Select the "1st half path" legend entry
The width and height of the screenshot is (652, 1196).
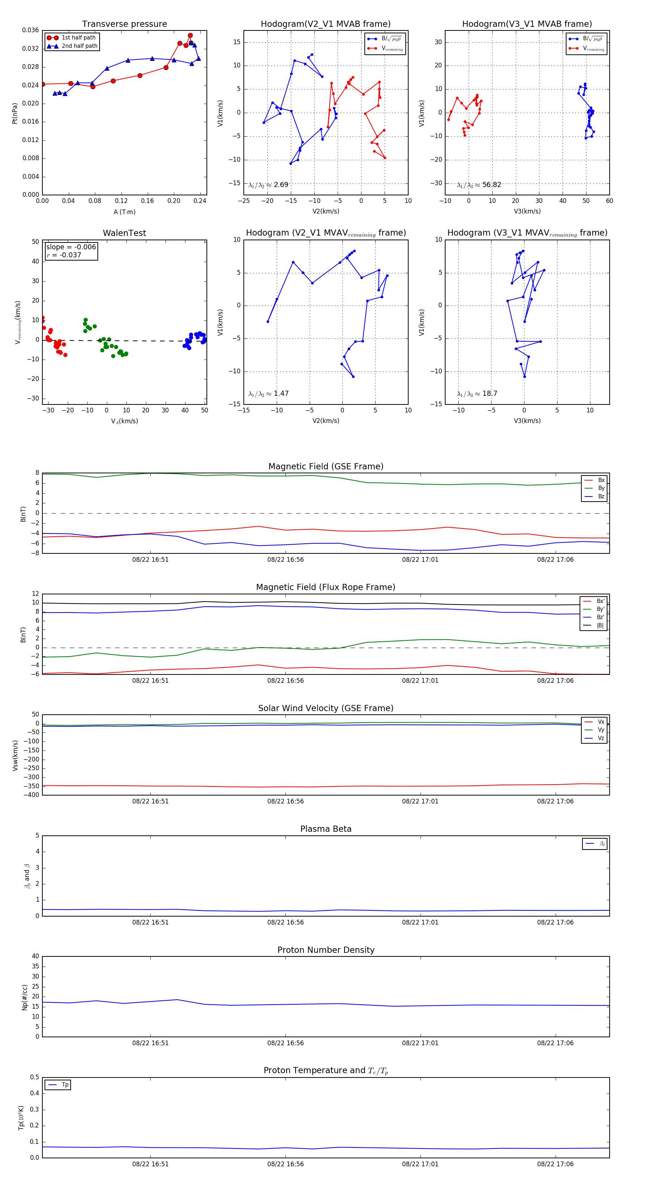pos(71,38)
